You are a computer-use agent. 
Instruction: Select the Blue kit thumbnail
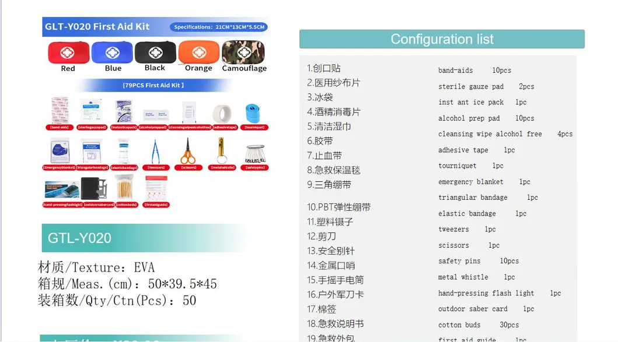coord(111,54)
